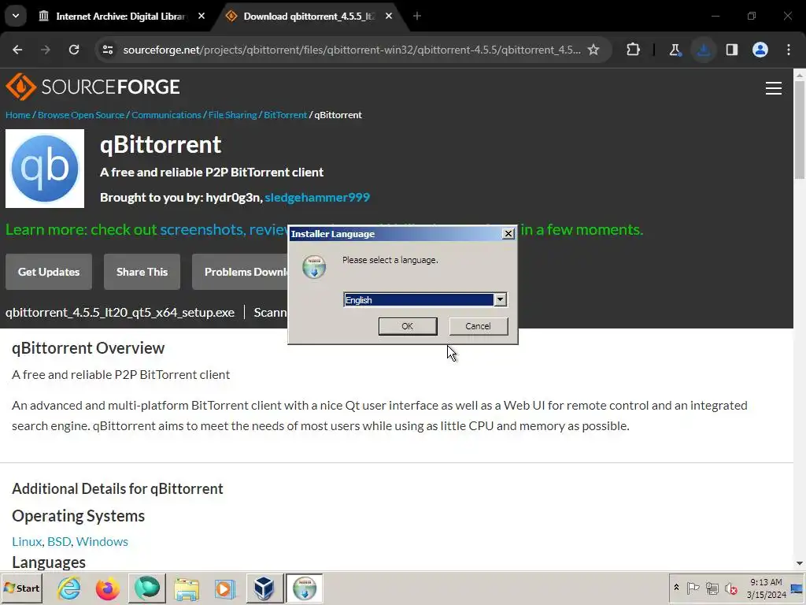Click the browser forward arrow
The width and height of the screenshot is (806, 605).
pos(46,50)
